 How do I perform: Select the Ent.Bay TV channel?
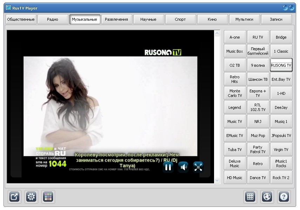(281, 79)
